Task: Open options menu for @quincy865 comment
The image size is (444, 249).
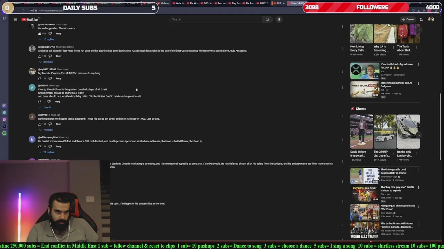Action: [x=343, y=49]
